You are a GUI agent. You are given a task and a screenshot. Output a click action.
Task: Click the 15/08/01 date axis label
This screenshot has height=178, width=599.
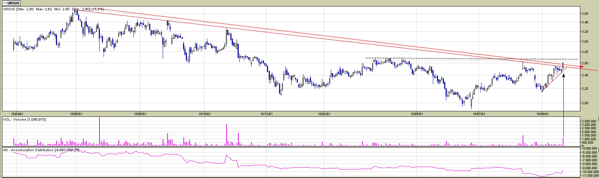(140, 114)
